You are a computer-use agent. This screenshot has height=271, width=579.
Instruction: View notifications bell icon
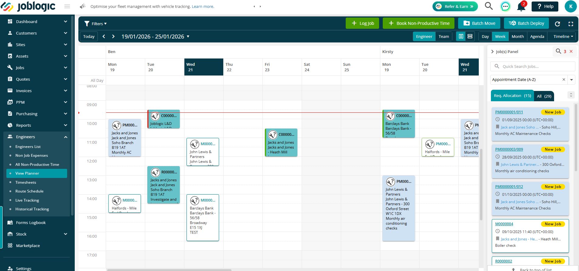[x=521, y=6]
